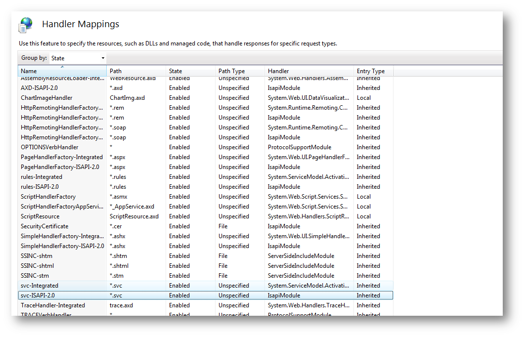Select the OPTIONSVerbHandler mapping

[206, 147]
